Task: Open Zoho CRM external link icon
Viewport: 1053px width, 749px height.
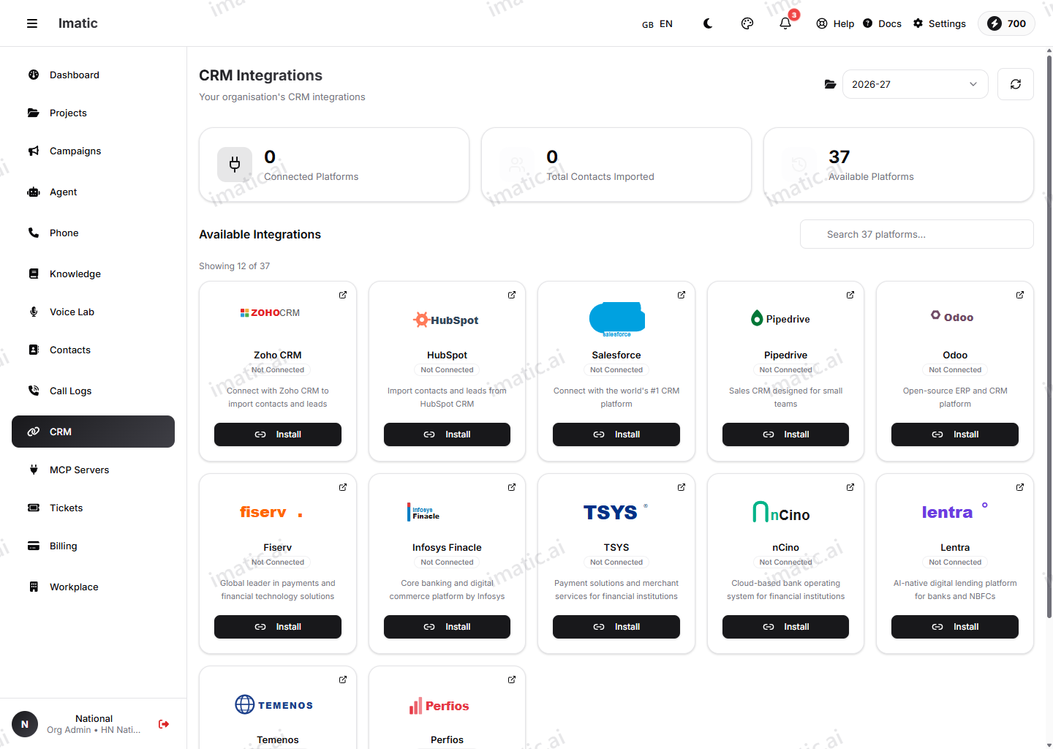Action: [x=343, y=295]
